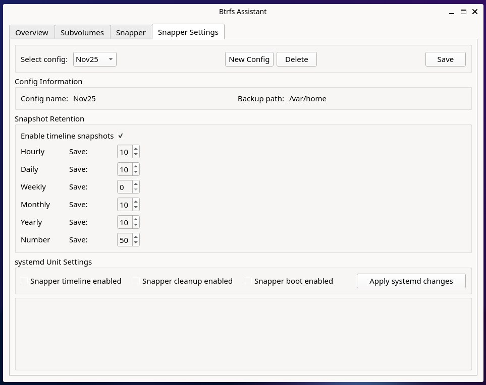This screenshot has height=385, width=486.
Task: Increase Number save count
Action: coord(136,237)
